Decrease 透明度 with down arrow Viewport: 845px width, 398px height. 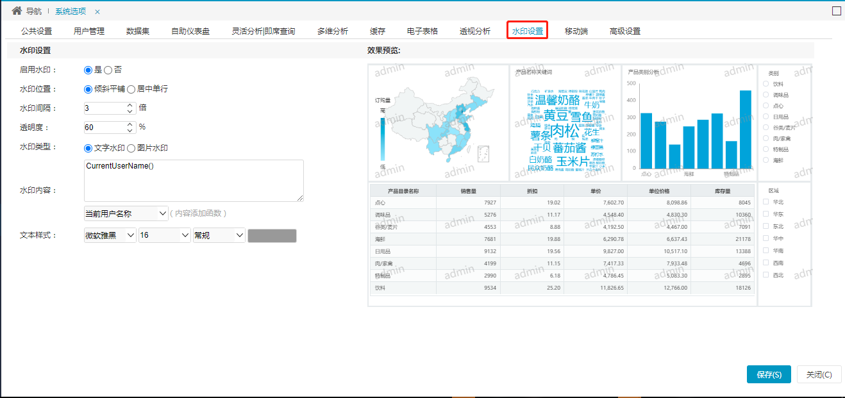click(130, 131)
